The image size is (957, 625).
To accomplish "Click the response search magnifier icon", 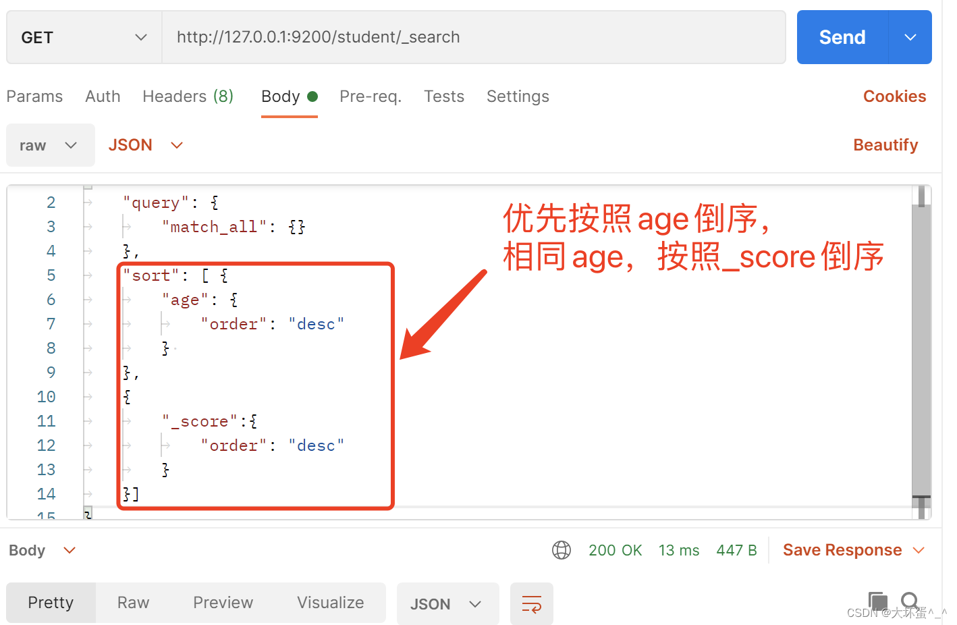I will tap(910, 601).
